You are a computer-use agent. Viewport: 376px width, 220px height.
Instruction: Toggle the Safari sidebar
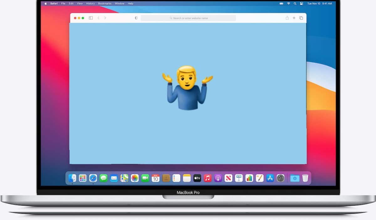pos(91,18)
